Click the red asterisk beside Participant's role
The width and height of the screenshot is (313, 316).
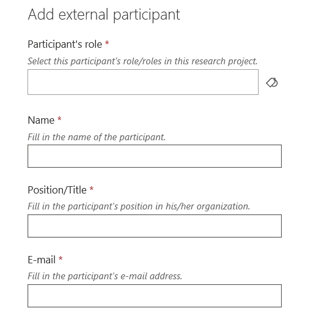tap(107, 43)
